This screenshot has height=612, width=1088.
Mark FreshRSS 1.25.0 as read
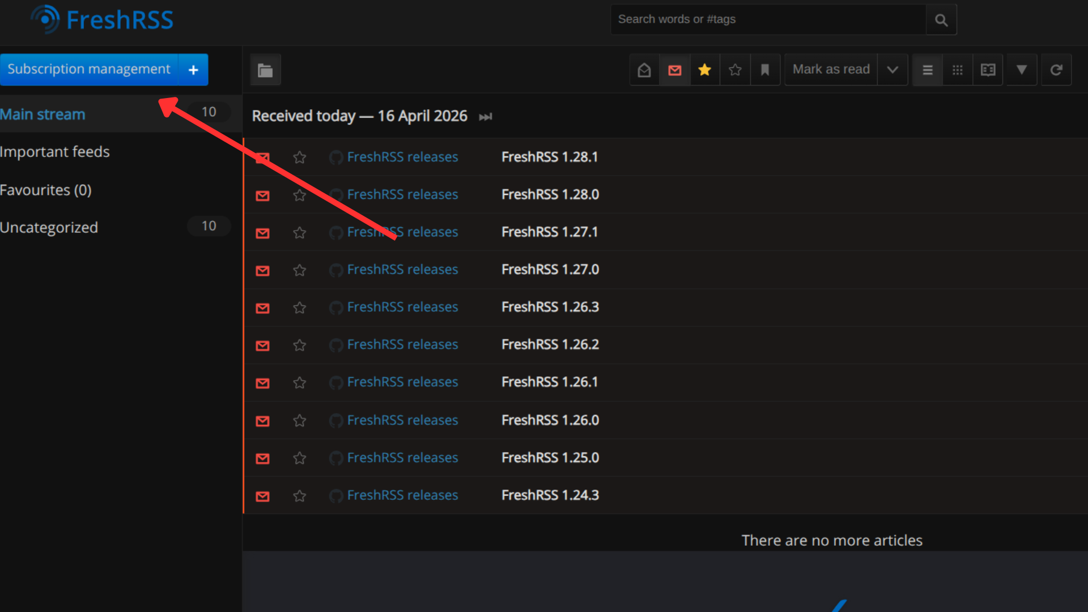(x=262, y=458)
